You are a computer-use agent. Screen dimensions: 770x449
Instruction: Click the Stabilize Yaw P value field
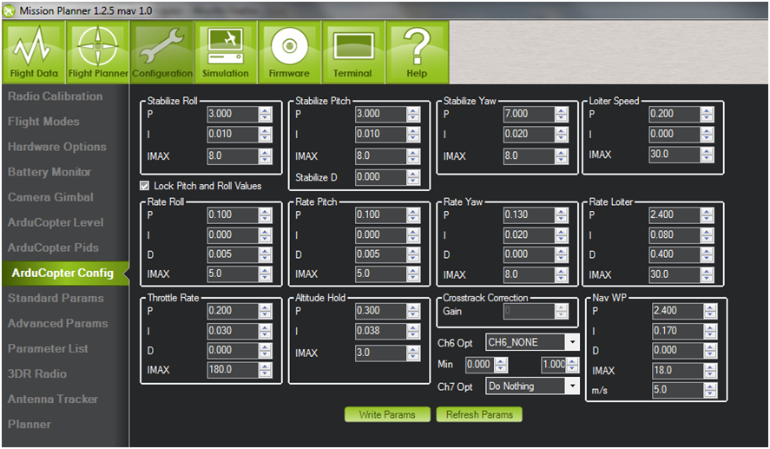point(530,114)
